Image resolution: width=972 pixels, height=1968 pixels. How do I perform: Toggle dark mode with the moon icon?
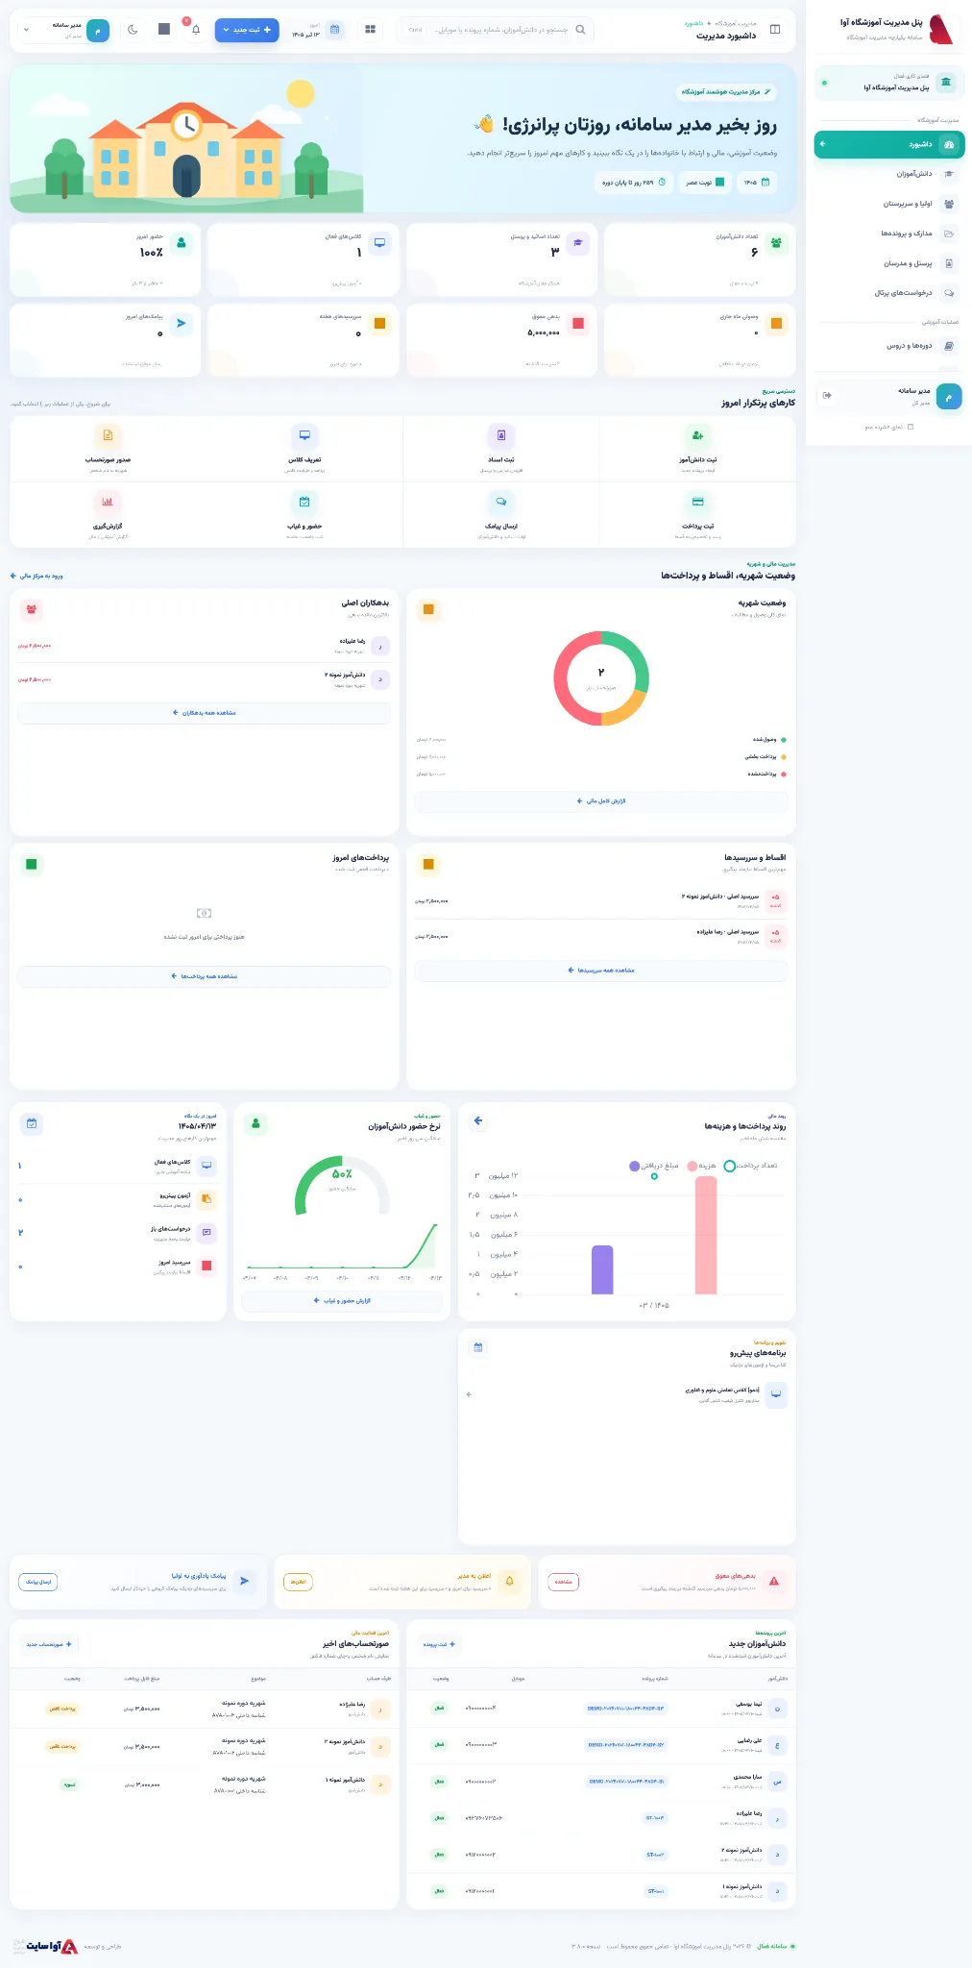tap(133, 30)
